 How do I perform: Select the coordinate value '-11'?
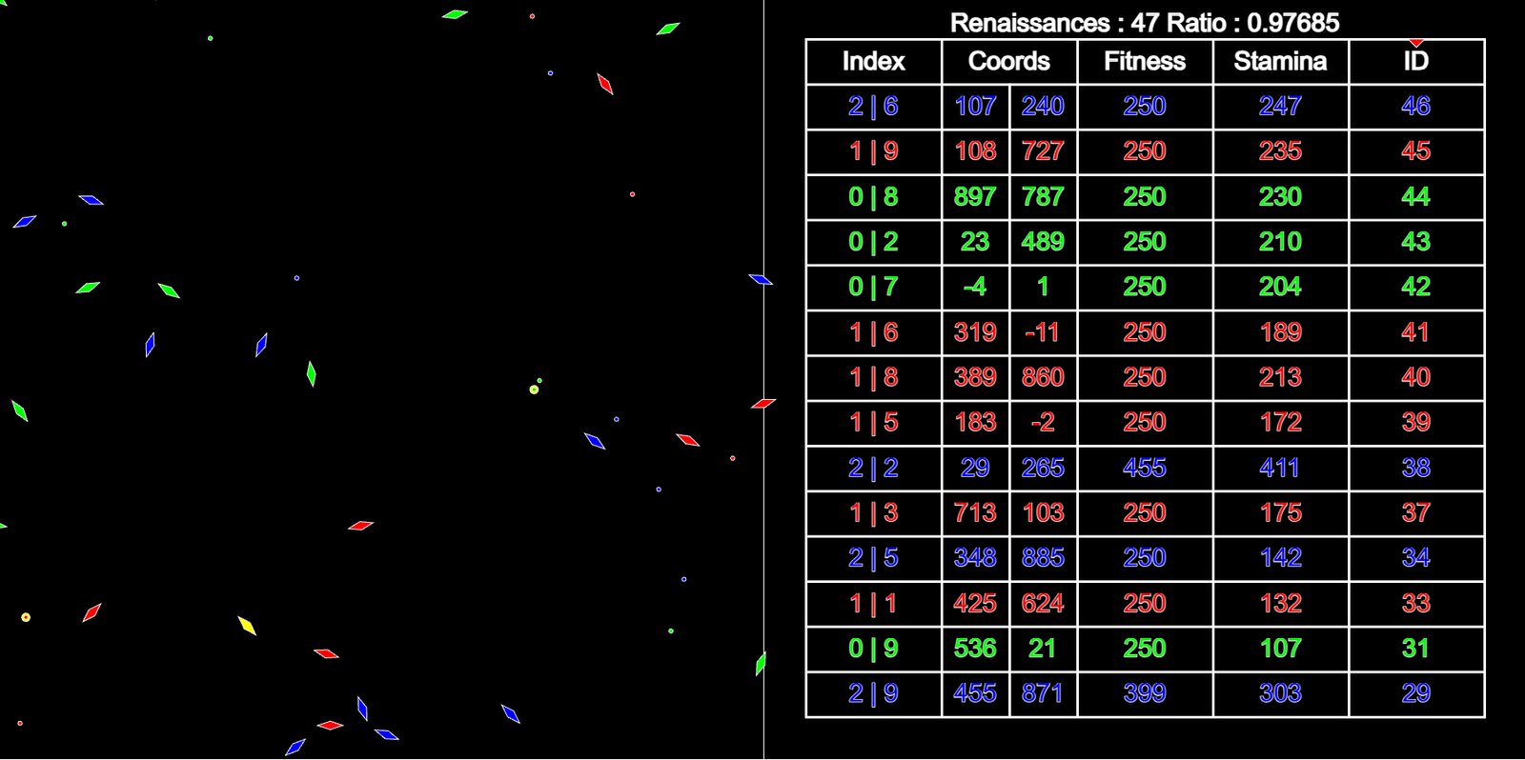click(x=1043, y=331)
